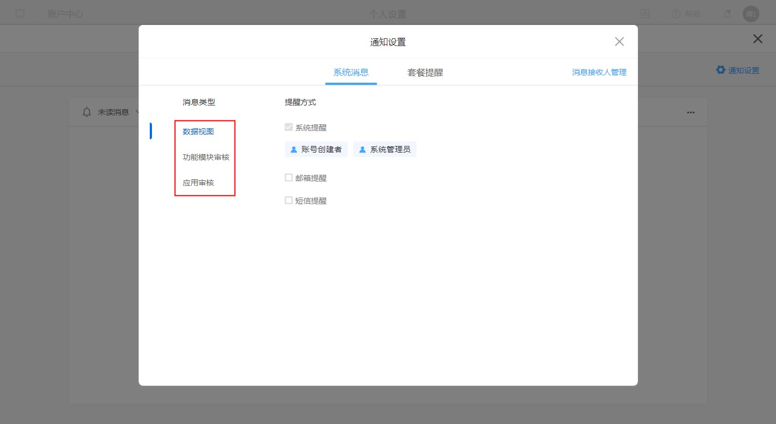Click the notification bell in top bar
Image resolution: width=776 pixels, height=424 pixels.
pyautogui.click(x=727, y=14)
